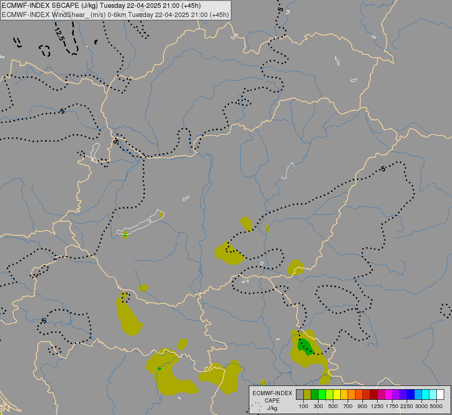Click the outlined elongated lake on the map
The width and height of the screenshot is (452, 415).
tap(140, 223)
